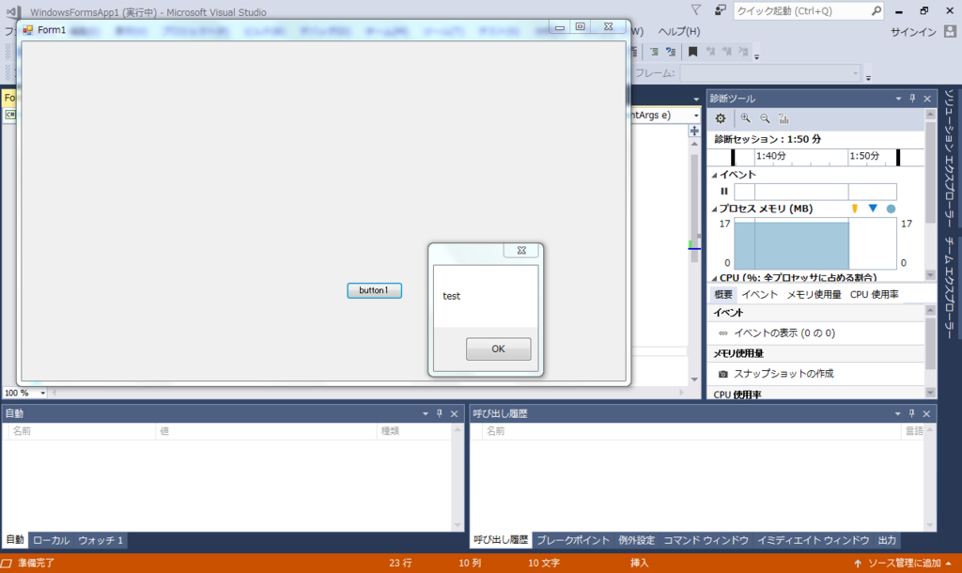Collapse the イベント events track
962x573 pixels.
tap(714, 175)
